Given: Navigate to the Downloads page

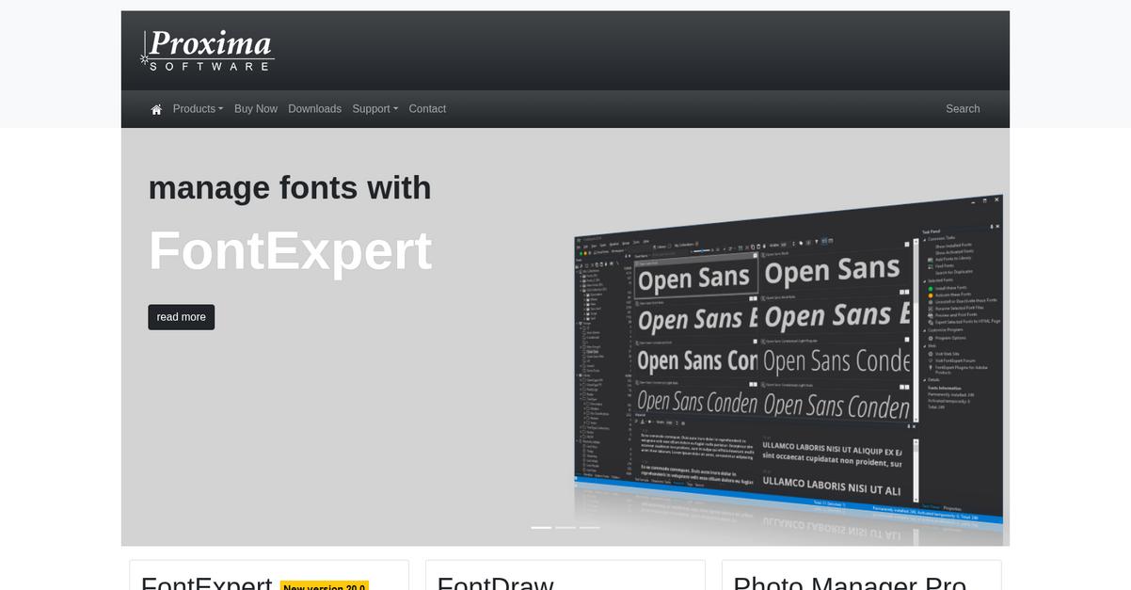Looking at the screenshot, I should pos(314,109).
